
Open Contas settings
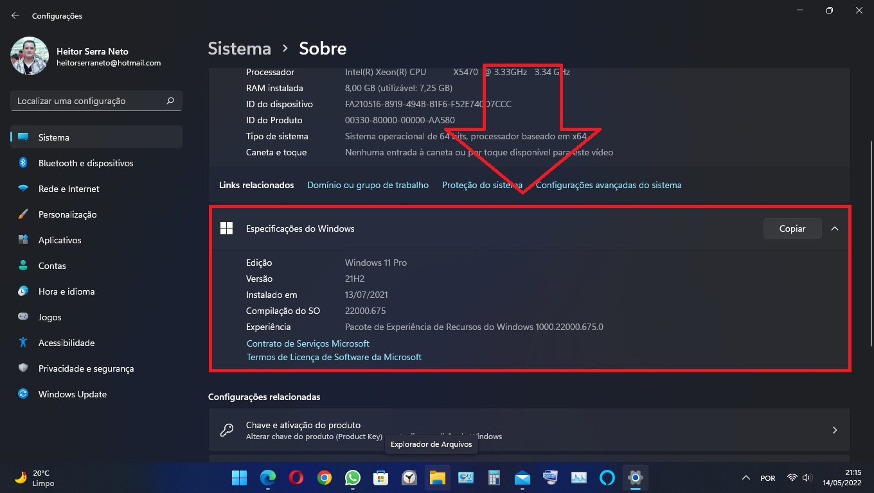(x=96, y=266)
